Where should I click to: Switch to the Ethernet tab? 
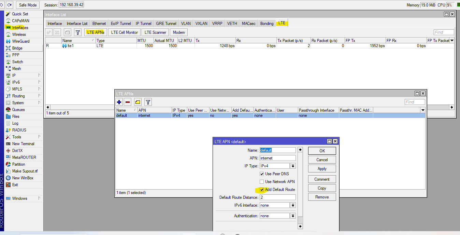pos(99,24)
